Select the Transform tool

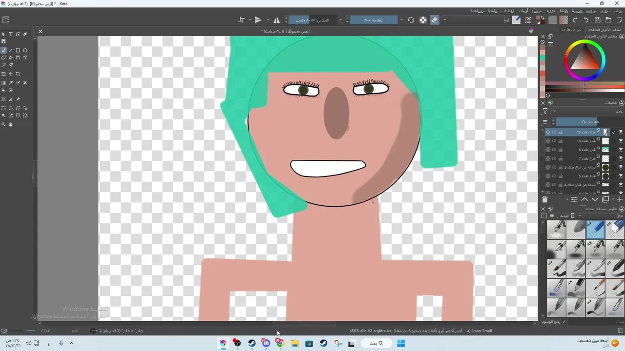3,74
